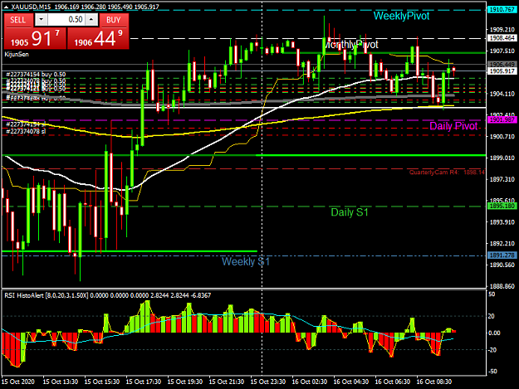
Task: Click the 15 Oct 17:30 time label
Action: click(144, 382)
